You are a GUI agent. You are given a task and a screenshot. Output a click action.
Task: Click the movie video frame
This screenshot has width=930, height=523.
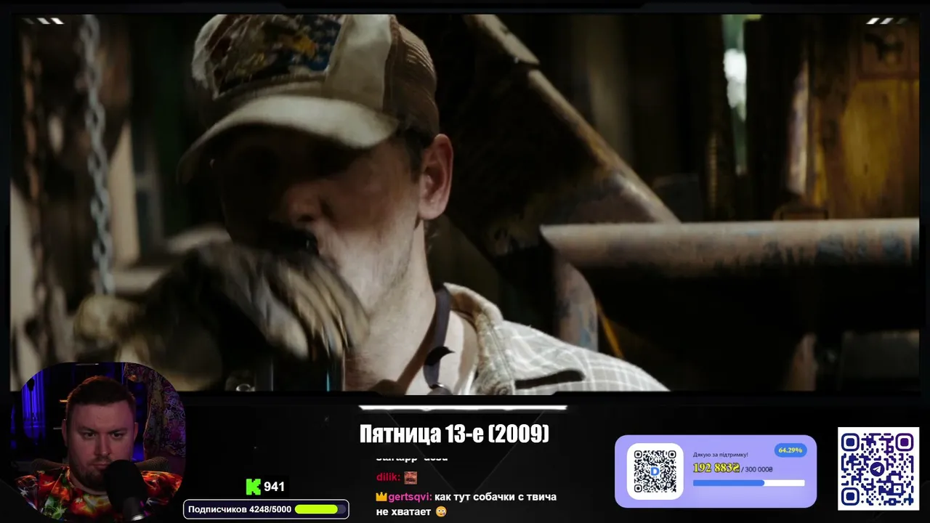(465, 203)
